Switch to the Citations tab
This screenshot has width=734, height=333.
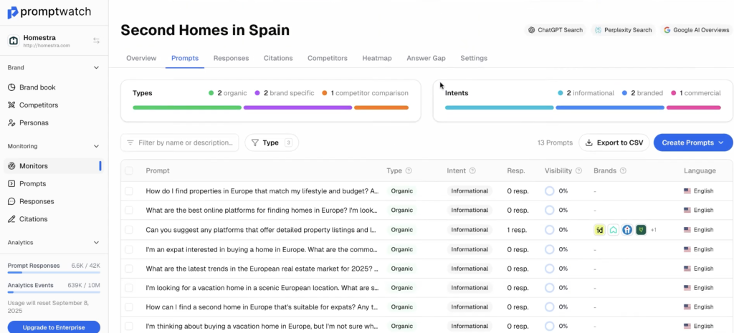[278, 59]
